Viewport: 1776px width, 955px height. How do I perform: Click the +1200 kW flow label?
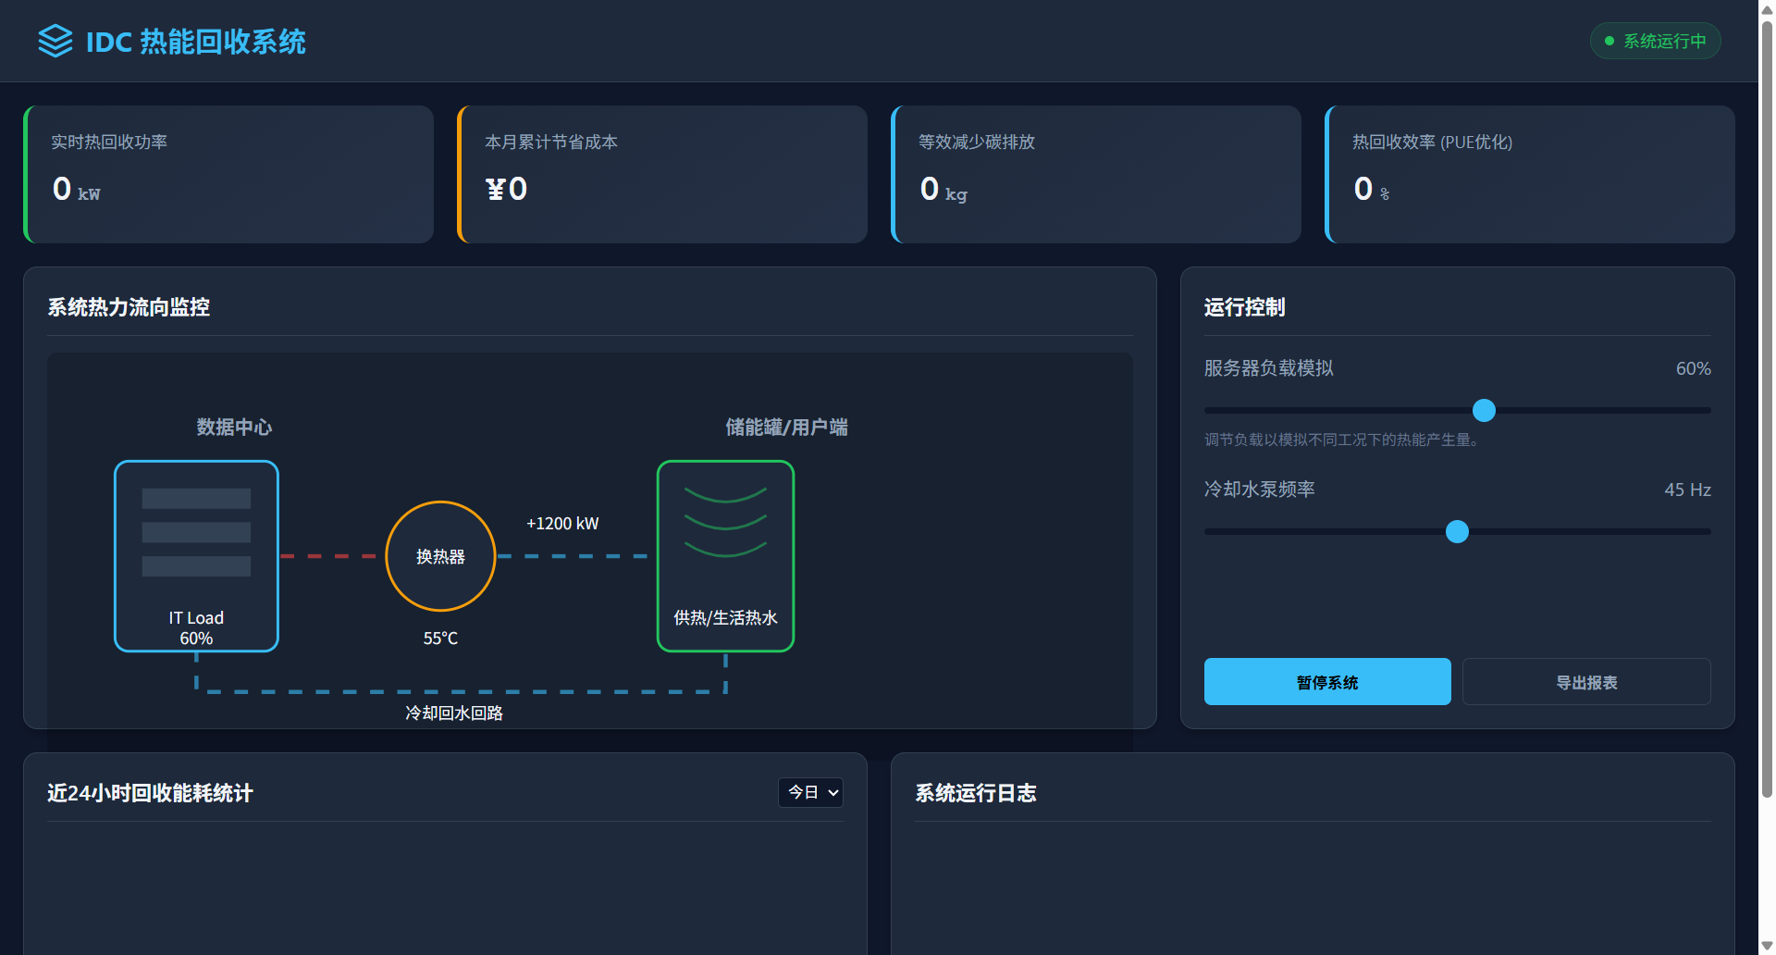[562, 524]
